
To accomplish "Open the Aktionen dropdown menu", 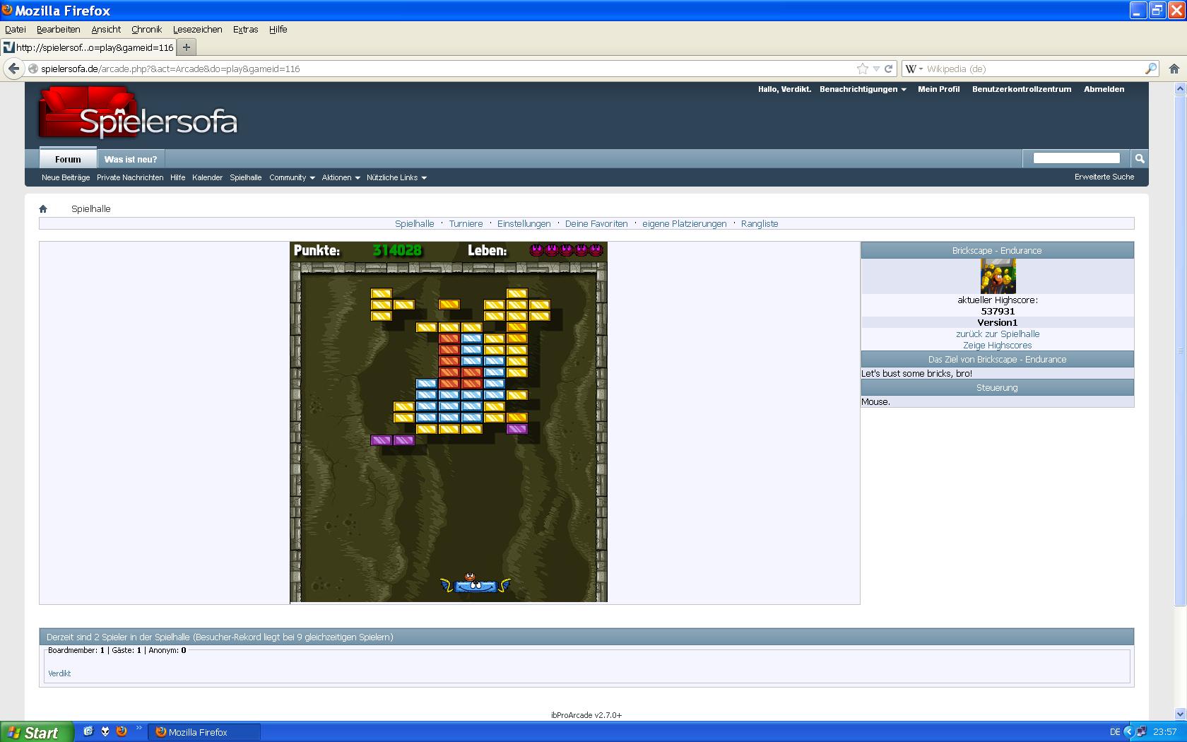I will click(341, 177).
